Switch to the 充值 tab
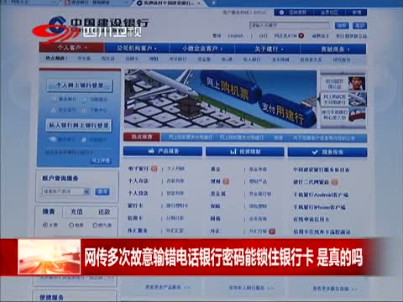 [76, 211]
